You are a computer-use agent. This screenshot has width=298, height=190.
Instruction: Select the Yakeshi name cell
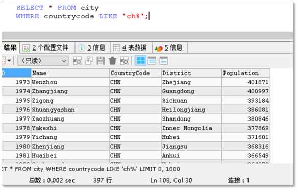pyautogui.click(x=70, y=128)
